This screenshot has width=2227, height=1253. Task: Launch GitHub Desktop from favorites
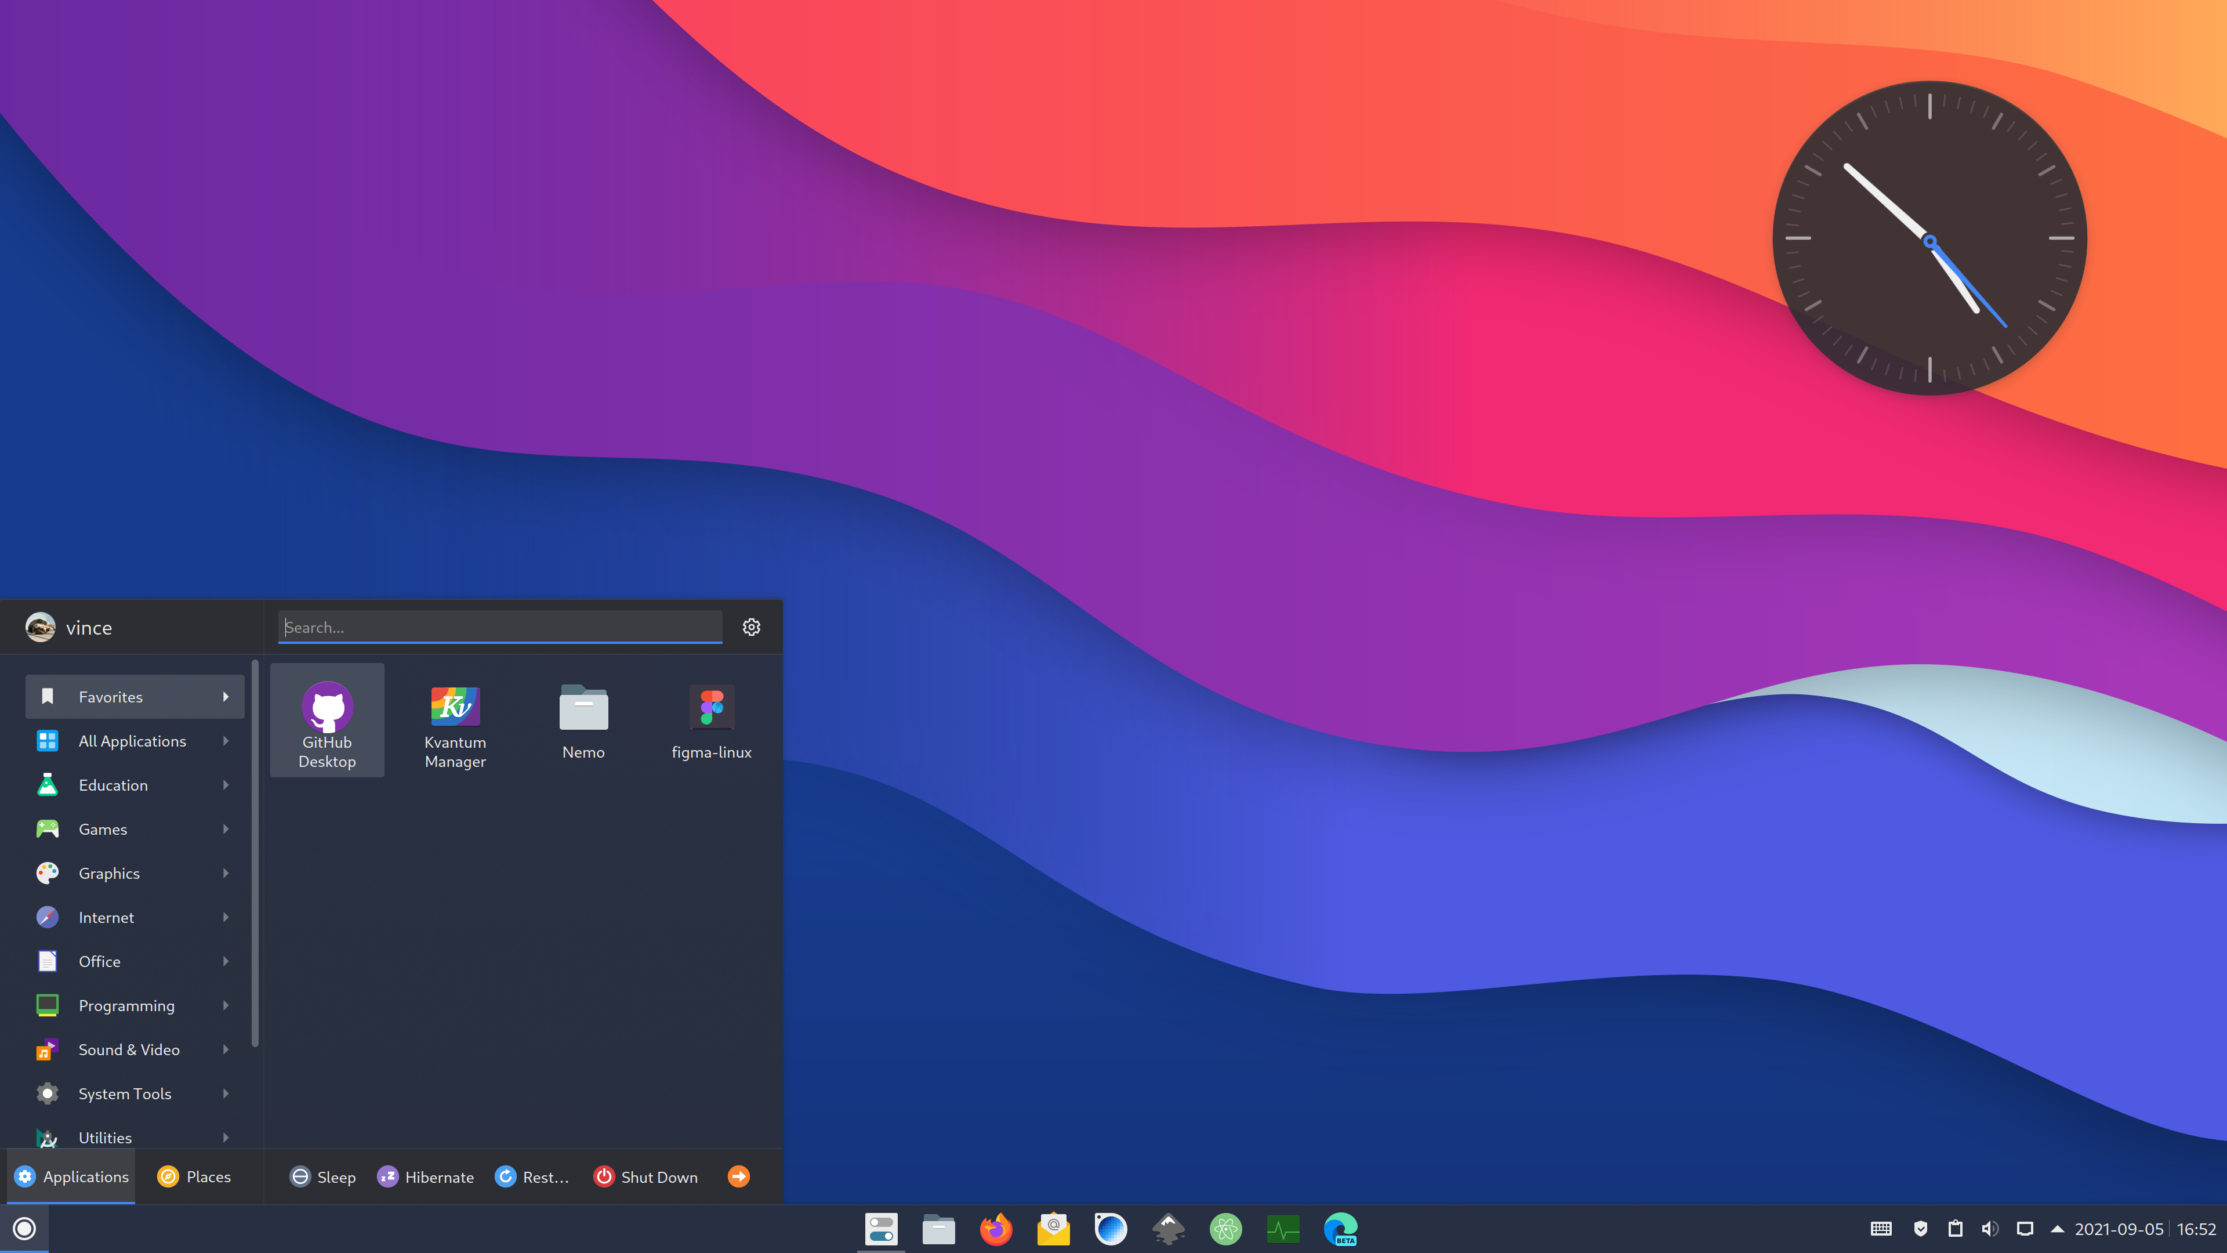tap(327, 720)
